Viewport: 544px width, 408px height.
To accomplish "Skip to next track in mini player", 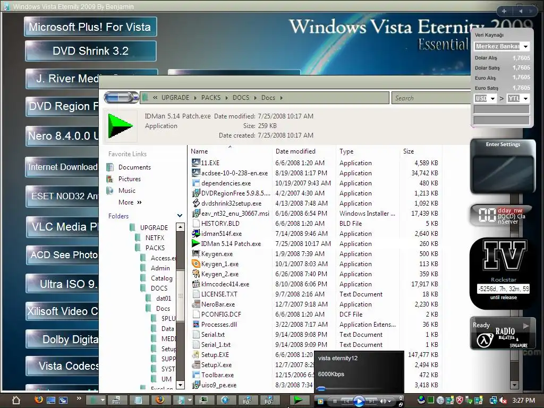I will [x=371, y=402].
